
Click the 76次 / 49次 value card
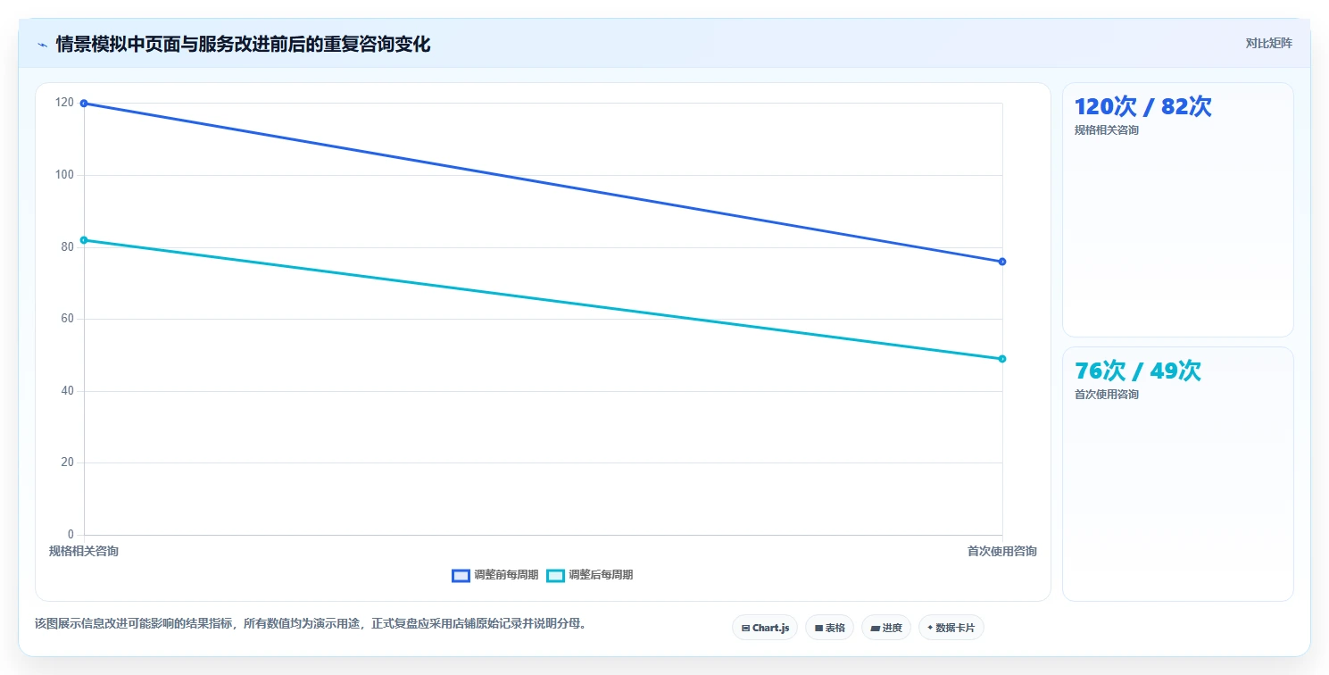1177,474
